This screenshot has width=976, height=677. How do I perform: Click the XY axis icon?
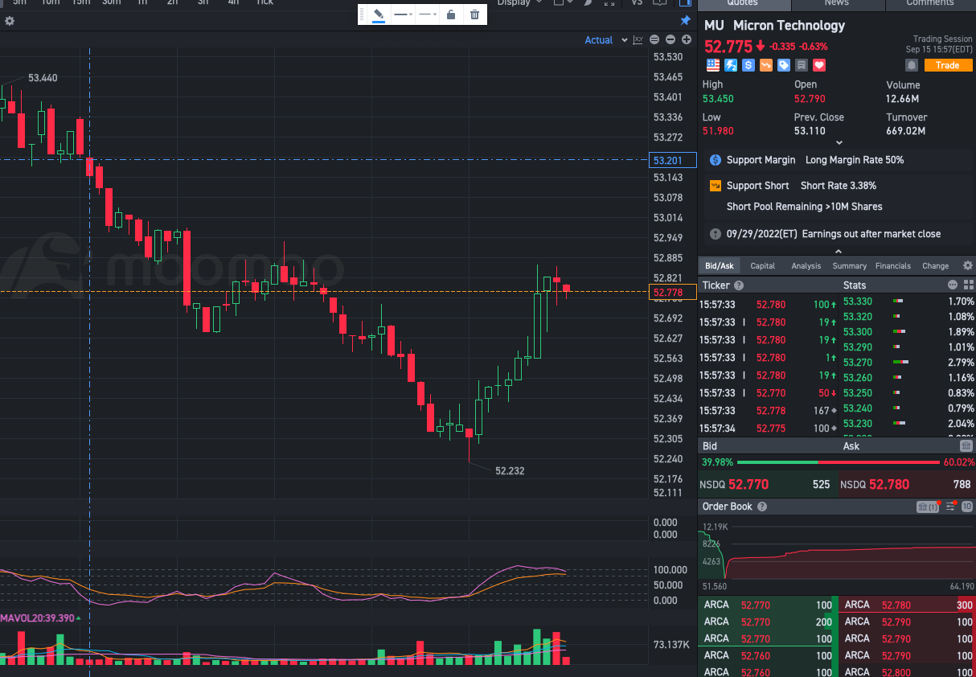[638, 39]
